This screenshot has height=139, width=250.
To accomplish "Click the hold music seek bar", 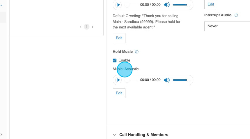I will [132, 80].
